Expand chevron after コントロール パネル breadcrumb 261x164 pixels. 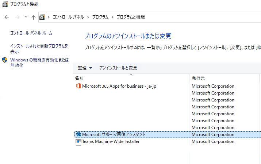coord(88,17)
